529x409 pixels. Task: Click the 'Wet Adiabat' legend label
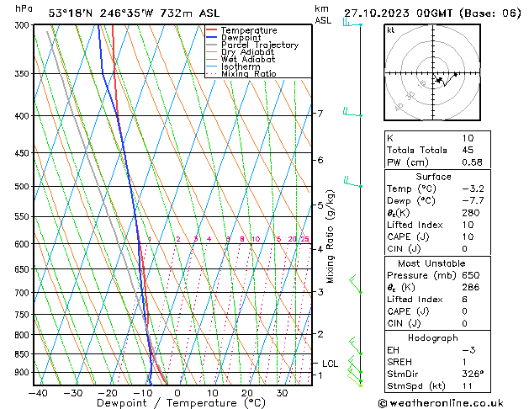point(248,59)
